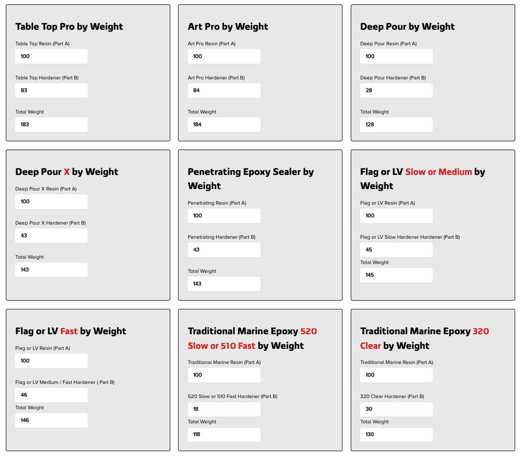Click Deep Pour X Resin (Part A) input

coord(52,202)
